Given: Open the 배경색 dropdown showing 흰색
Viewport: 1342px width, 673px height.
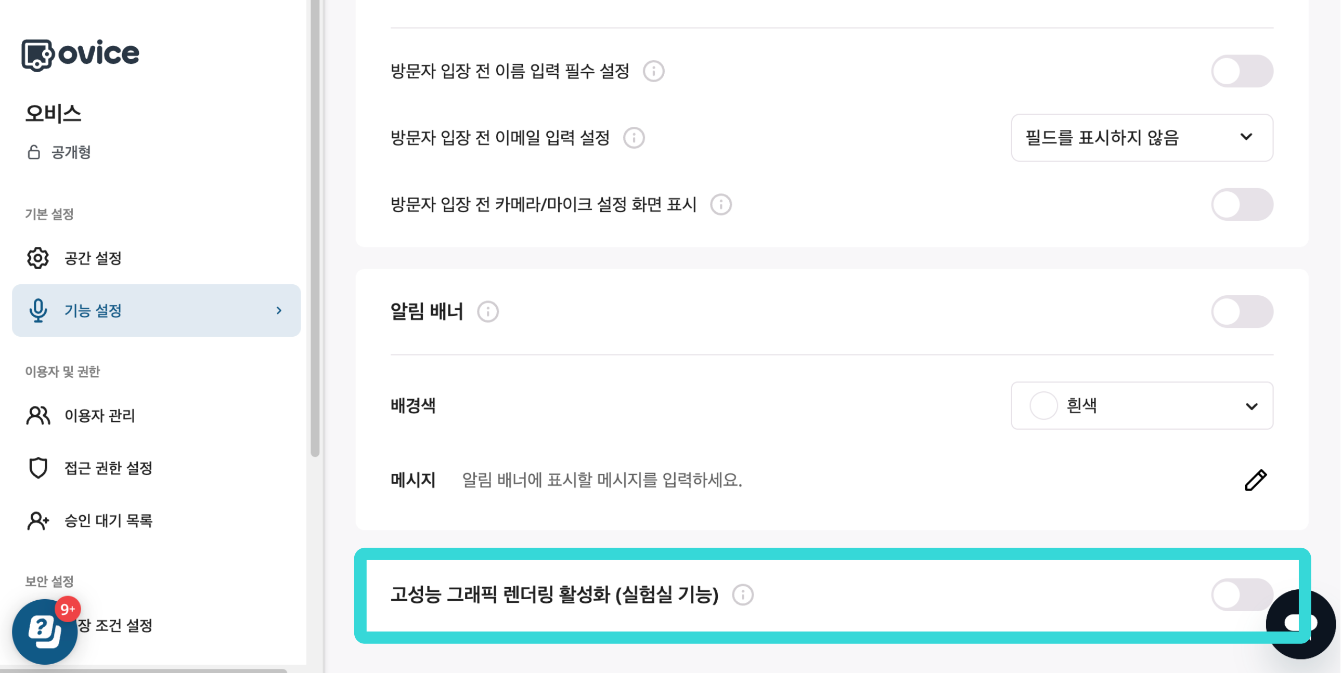Looking at the screenshot, I should click(1141, 406).
